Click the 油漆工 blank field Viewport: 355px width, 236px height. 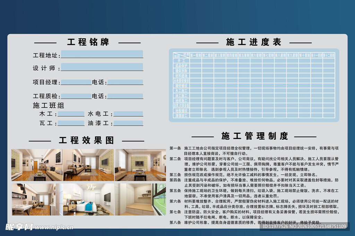click(128, 123)
